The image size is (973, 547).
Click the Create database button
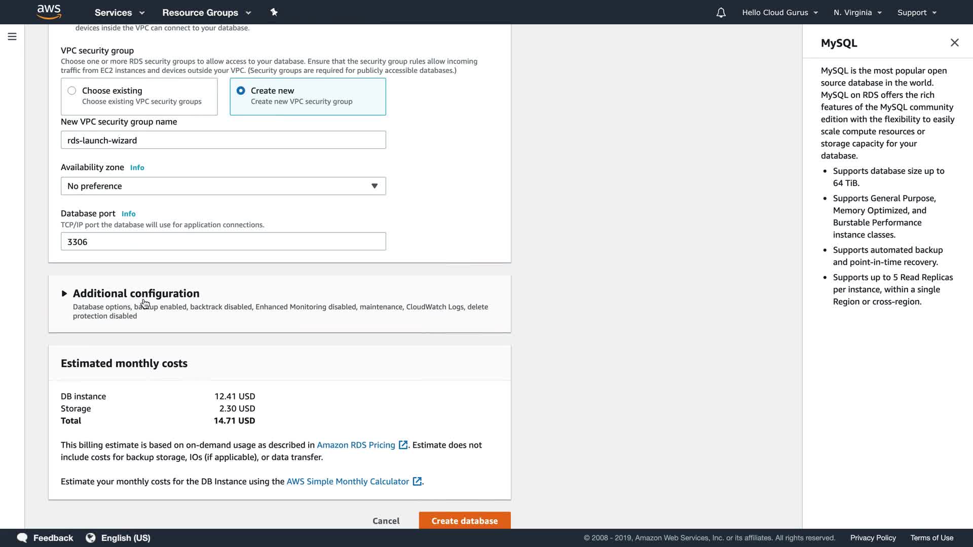464,521
